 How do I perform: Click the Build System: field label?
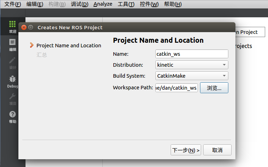(x=129, y=76)
